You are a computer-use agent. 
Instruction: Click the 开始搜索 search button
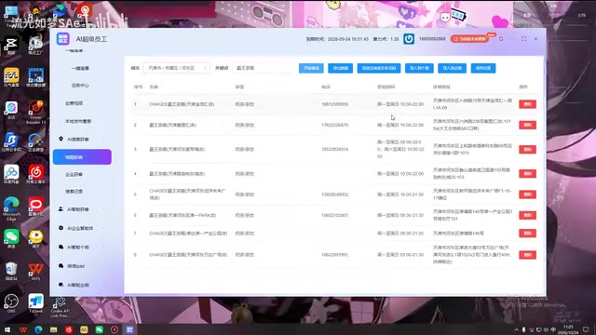[x=311, y=68]
